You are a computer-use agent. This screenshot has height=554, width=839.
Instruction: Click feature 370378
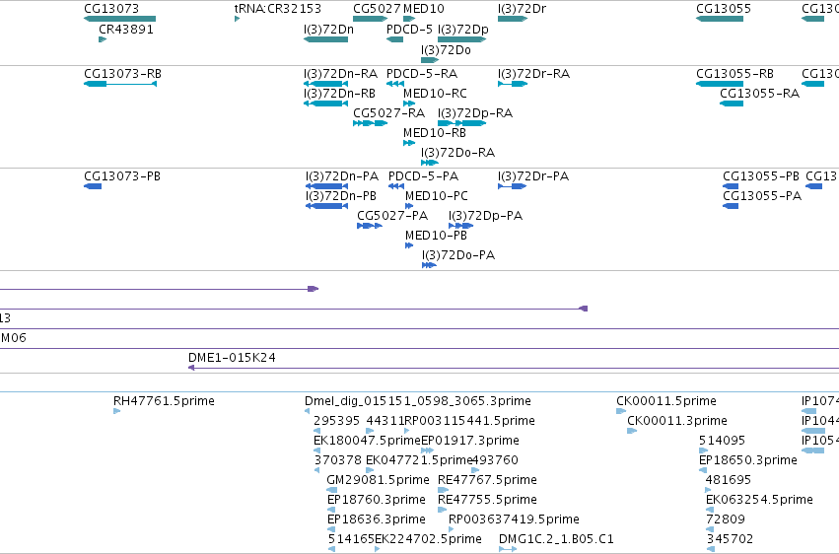point(316,470)
